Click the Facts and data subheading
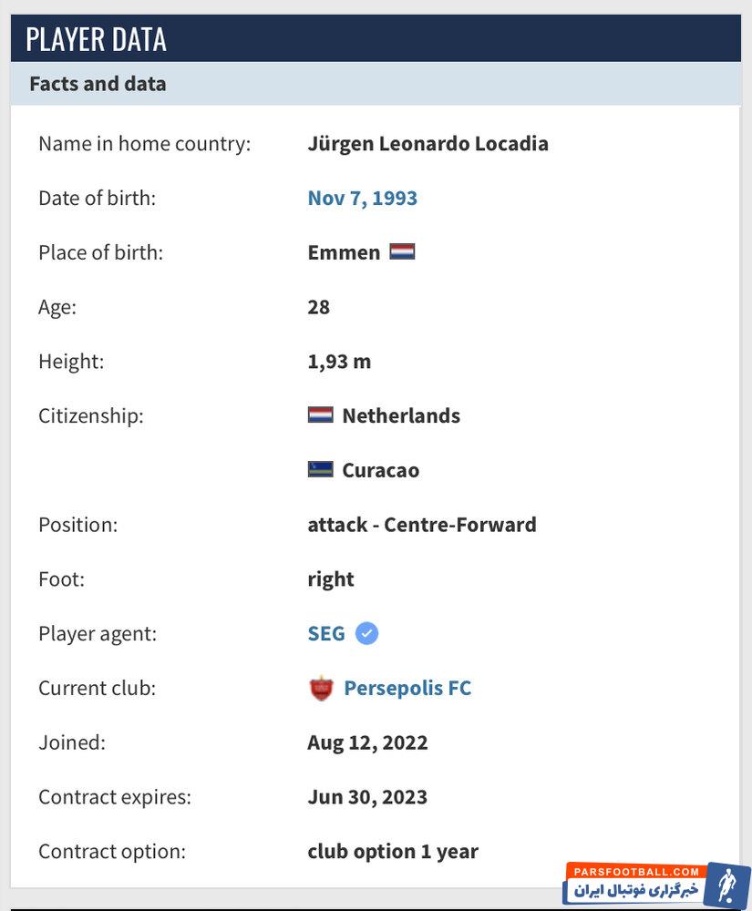 [98, 84]
